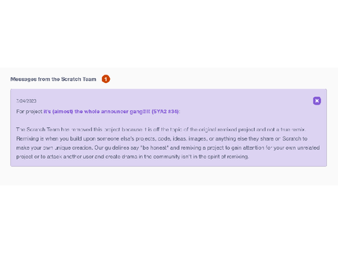Screen dimensions: 338x253
Task: Click the 7/24/2023 date stamp
Action: tap(26, 101)
